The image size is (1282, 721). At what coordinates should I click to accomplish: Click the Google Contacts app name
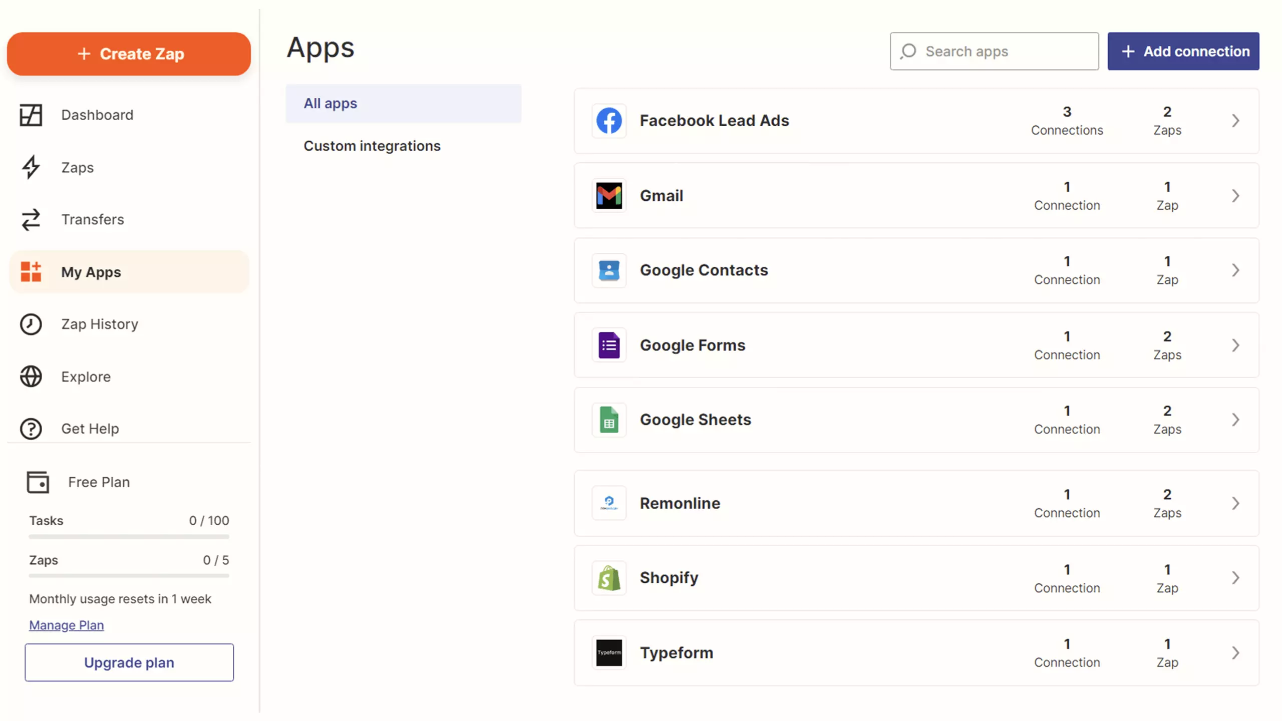point(704,270)
